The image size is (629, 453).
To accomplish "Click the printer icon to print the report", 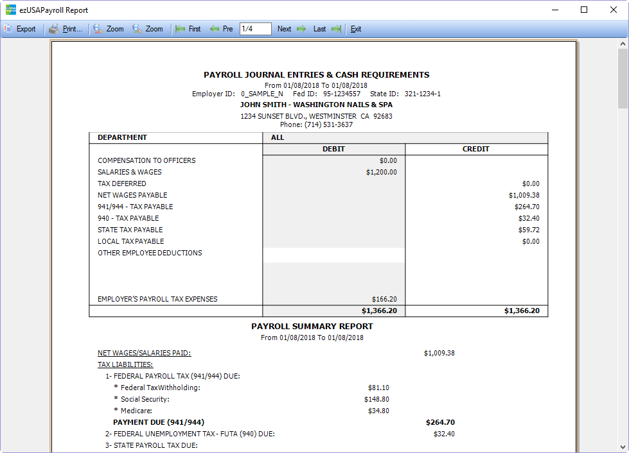I will pyautogui.click(x=54, y=29).
